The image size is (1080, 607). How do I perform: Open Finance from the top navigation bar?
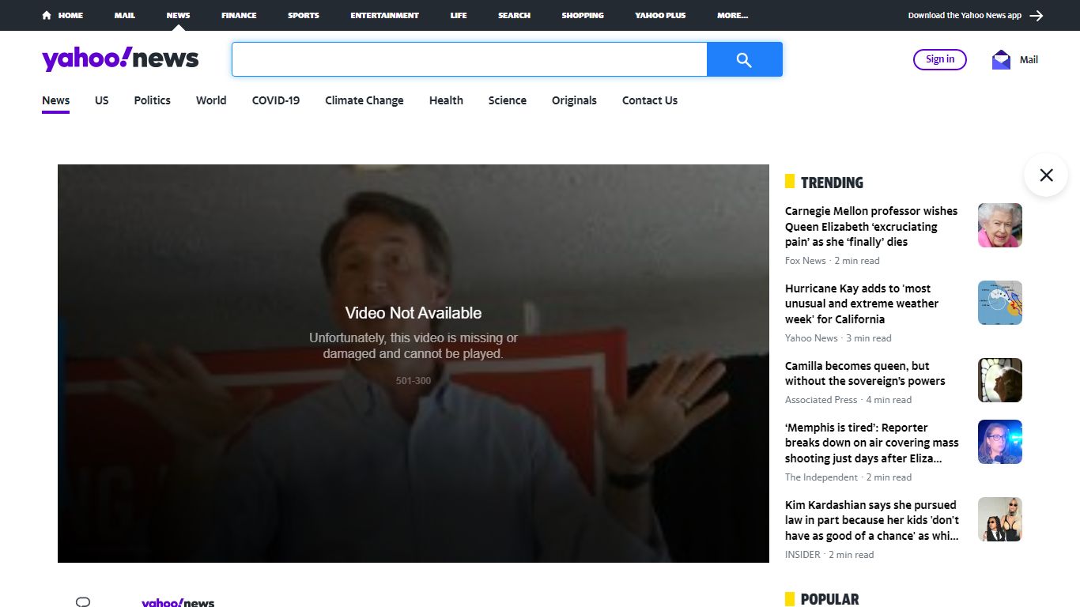click(x=239, y=15)
